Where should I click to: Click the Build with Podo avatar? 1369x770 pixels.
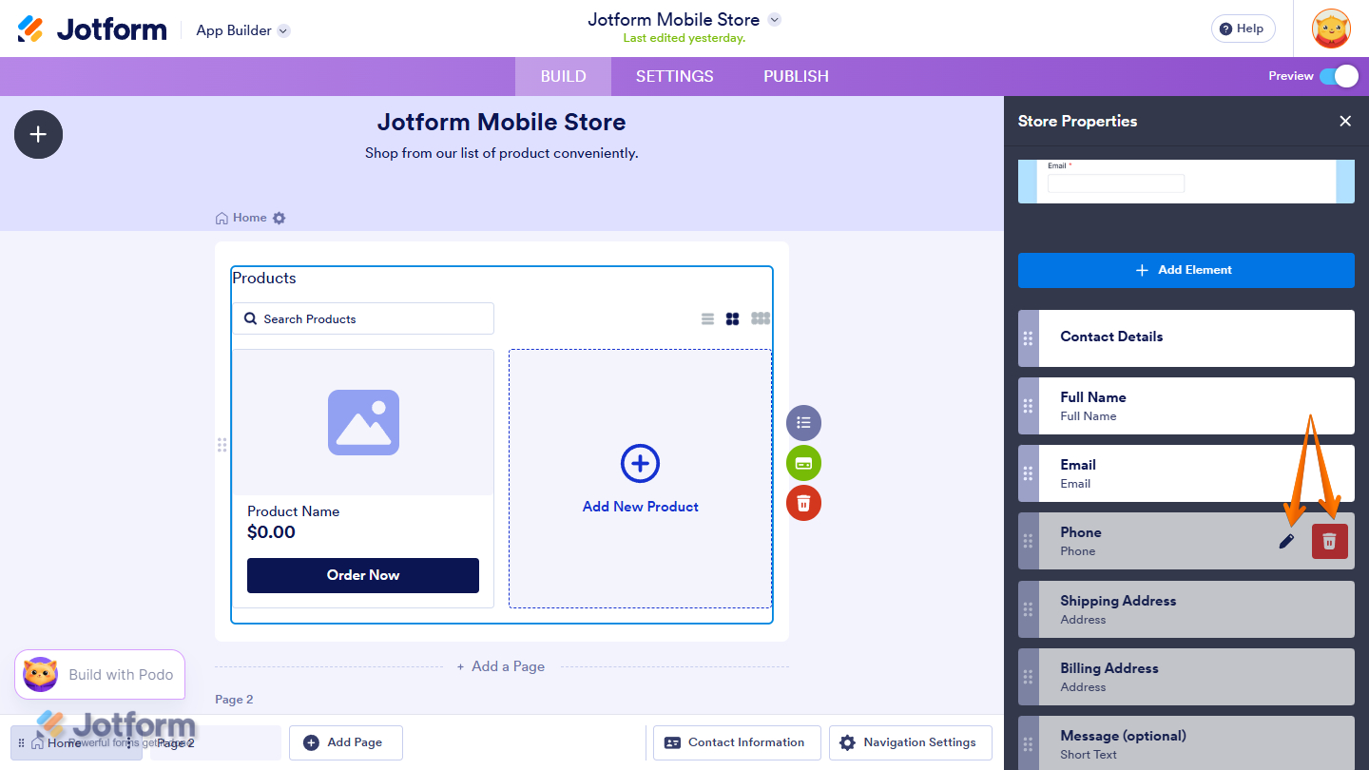tap(39, 674)
